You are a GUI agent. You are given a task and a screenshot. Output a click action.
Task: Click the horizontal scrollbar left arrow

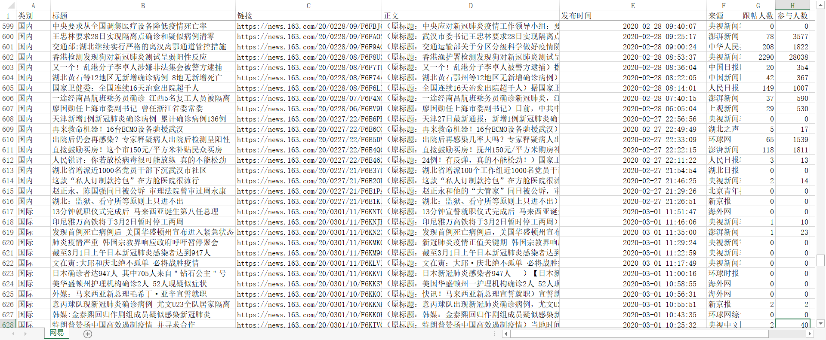point(506,334)
